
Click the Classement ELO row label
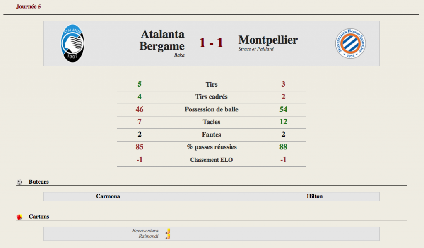(212, 160)
